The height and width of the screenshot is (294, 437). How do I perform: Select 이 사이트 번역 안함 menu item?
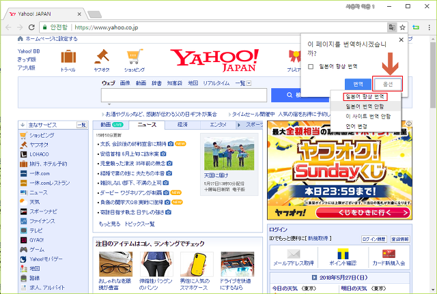(x=368, y=117)
